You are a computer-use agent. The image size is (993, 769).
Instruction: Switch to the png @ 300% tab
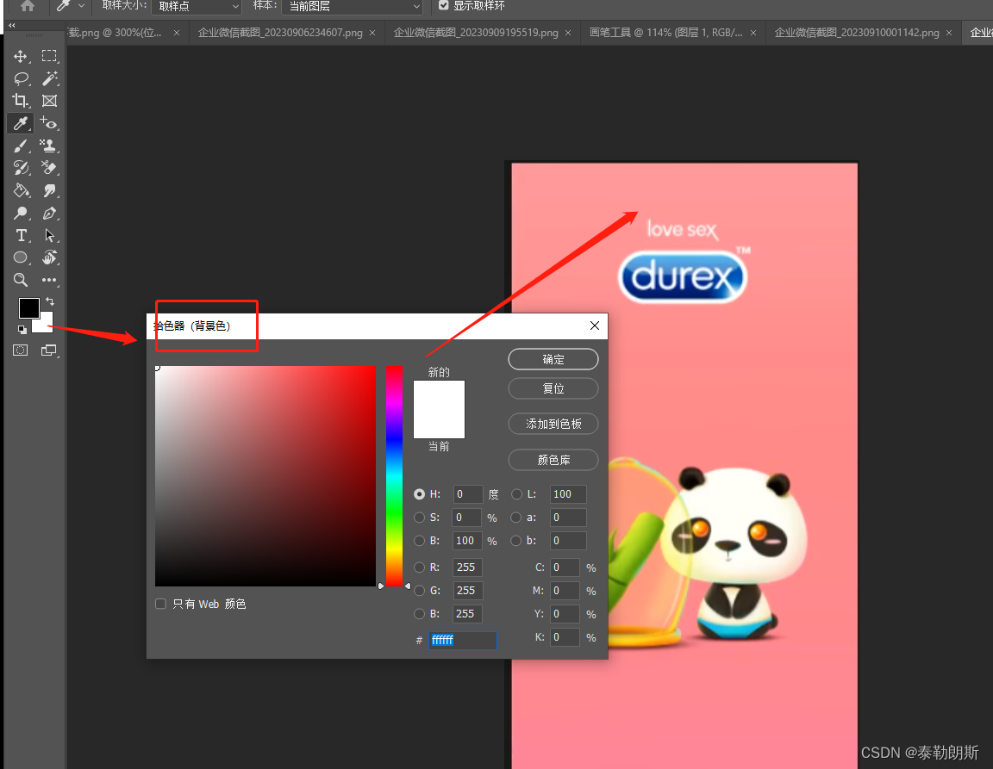tap(115, 32)
